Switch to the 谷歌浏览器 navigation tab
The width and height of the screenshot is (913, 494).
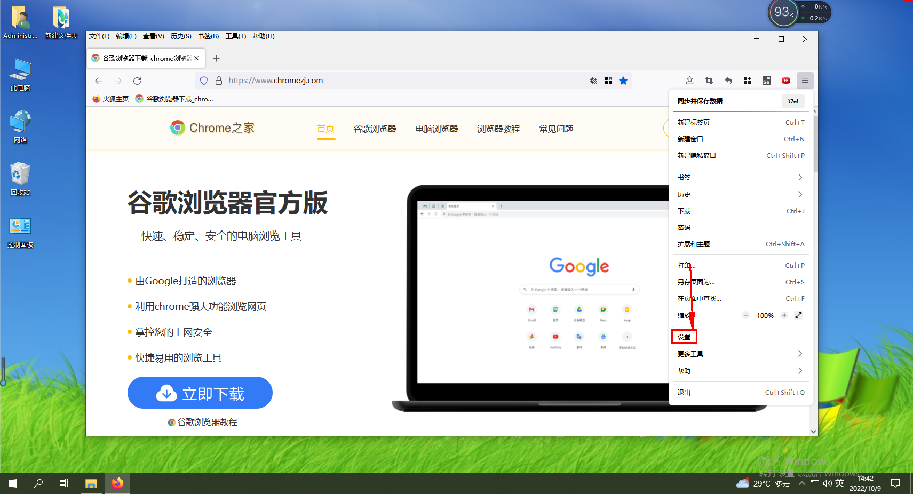point(375,129)
